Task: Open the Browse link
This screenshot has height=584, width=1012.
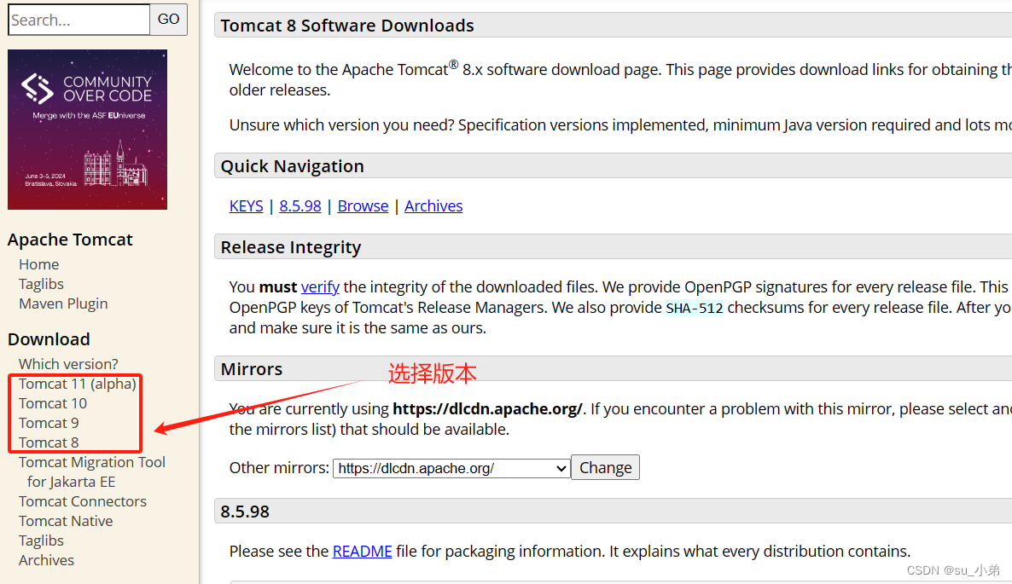Action: [363, 205]
